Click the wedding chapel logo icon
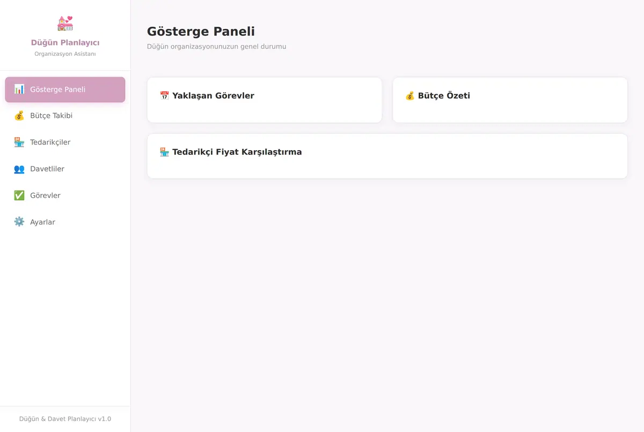Screen dimensions: 644x432 point(65,23)
